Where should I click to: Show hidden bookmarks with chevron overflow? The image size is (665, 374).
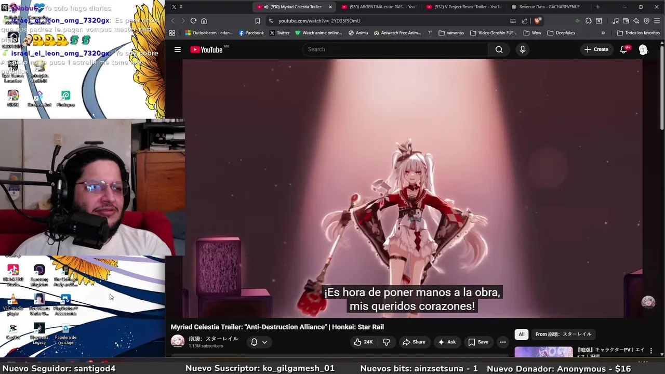coord(603,33)
